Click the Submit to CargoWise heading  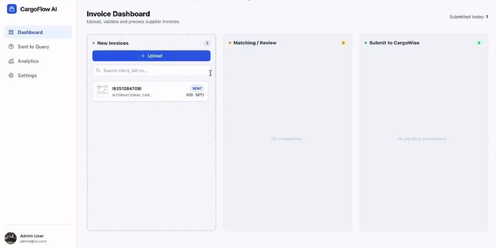pyautogui.click(x=394, y=43)
